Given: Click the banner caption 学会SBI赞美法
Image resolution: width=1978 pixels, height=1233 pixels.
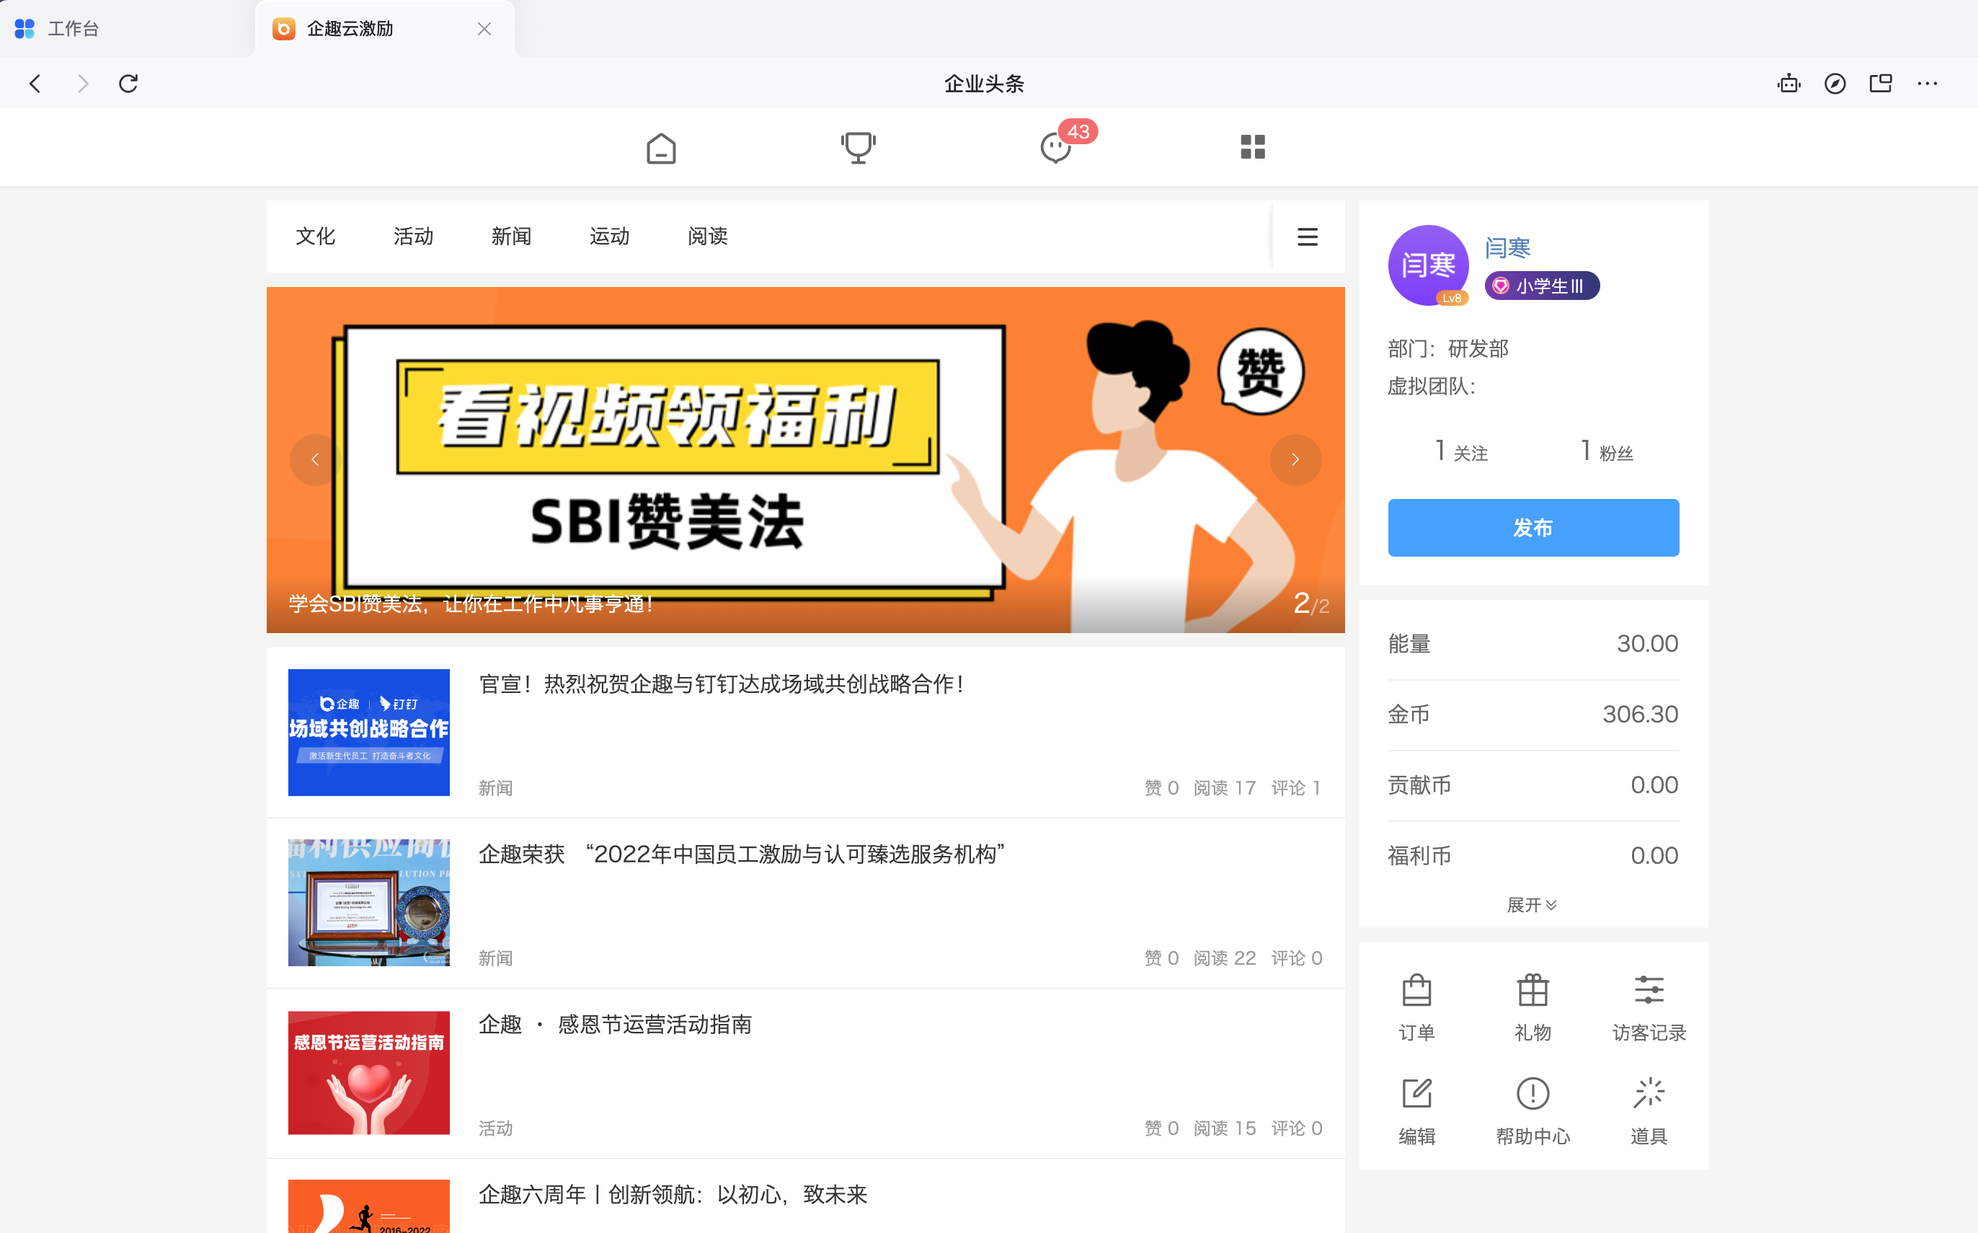Looking at the screenshot, I should click(471, 604).
